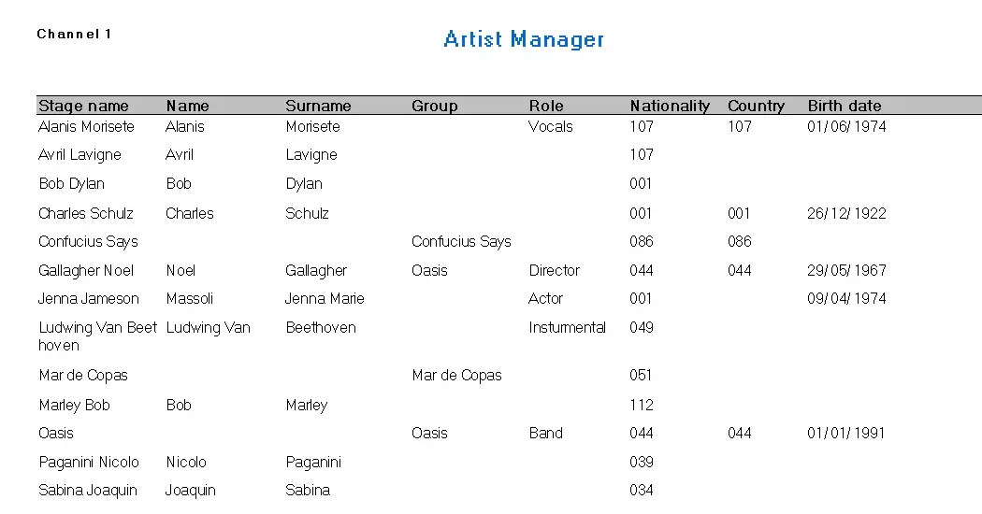Click the Birth date column header
The width and height of the screenshot is (982, 514).
pos(845,106)
